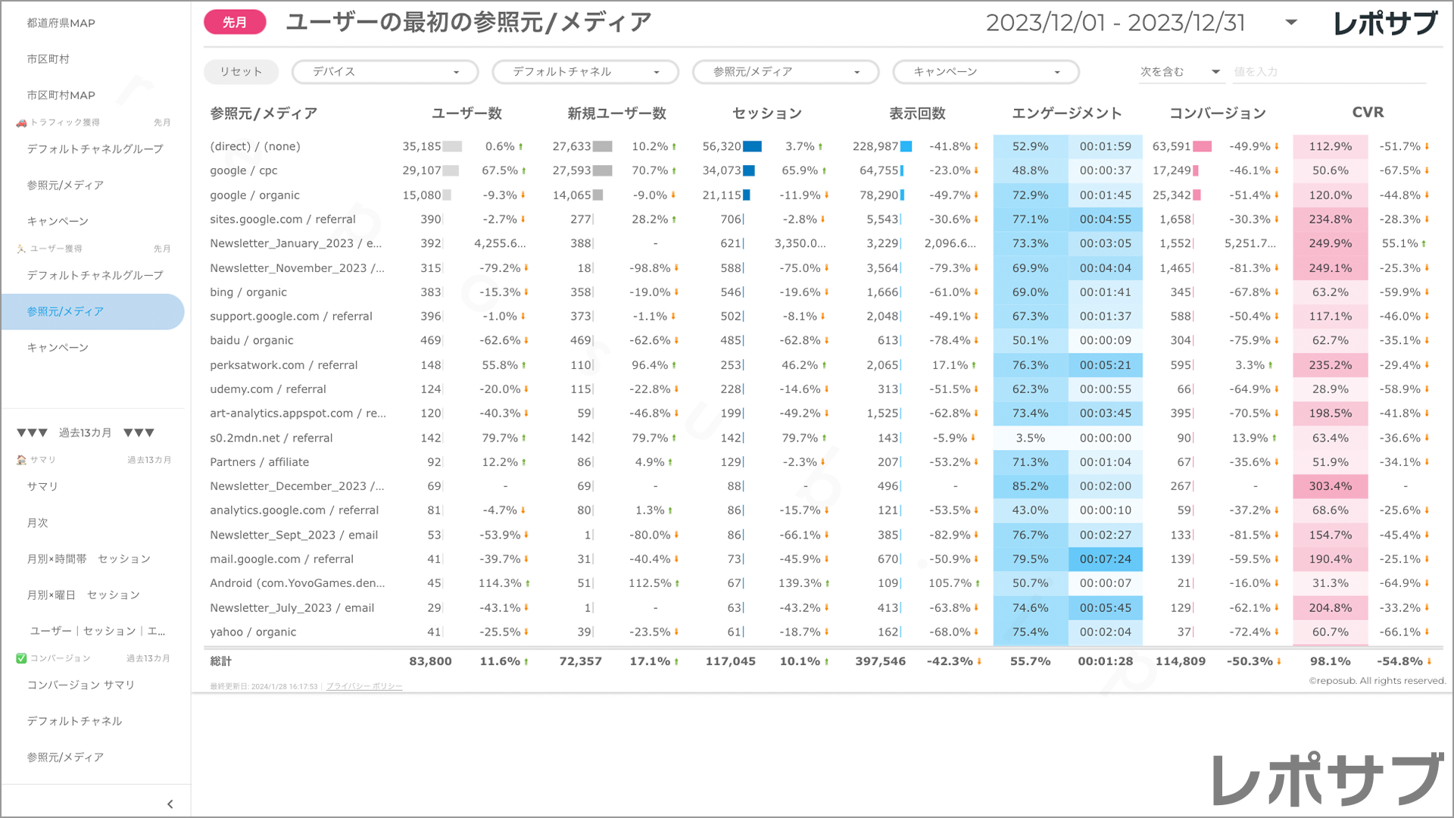The height and width of the screenshot is (818, 1454).
Task: Select コンバージョン サマリ in sidebar
Action: click(x=80, y=685)
